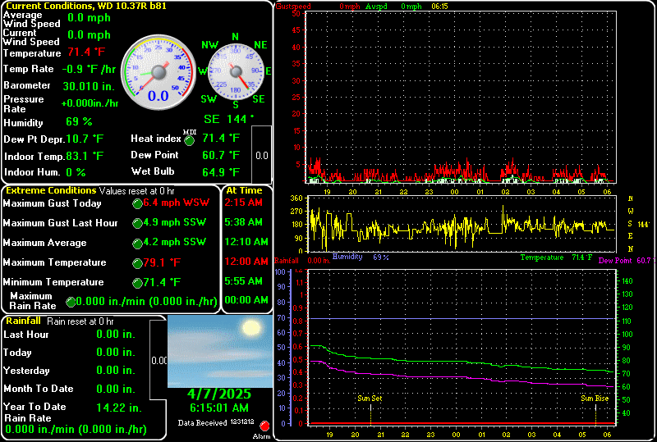Screen dimensions: 657x442
Task: Click the Year To Date rainfall 14.22 in.
Action: click(119, 408)
